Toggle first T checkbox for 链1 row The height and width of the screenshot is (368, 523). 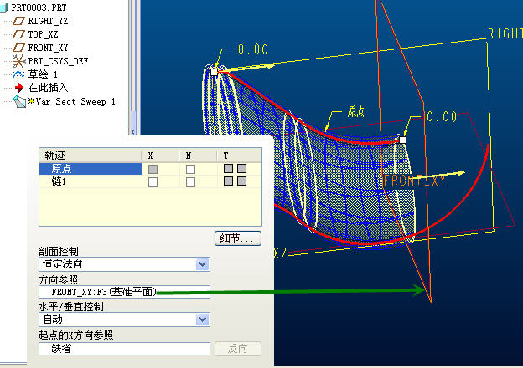pyautogui.click(x=228, y=181)
